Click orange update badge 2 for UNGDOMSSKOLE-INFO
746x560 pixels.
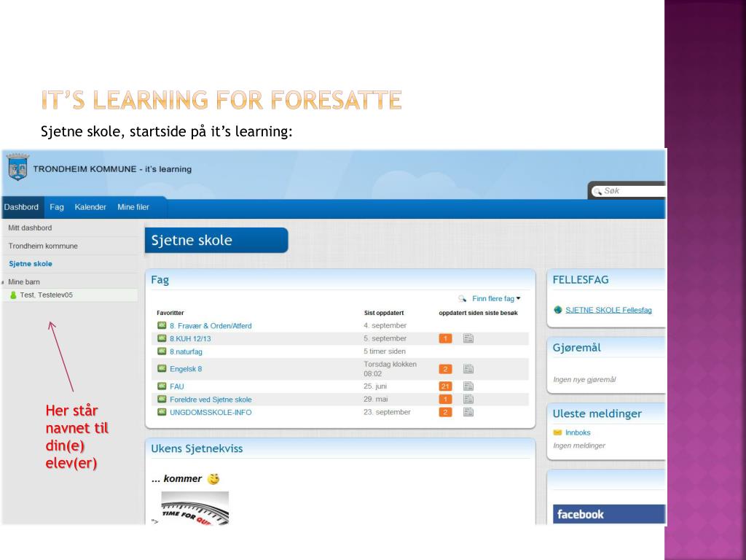coord(445,412)
